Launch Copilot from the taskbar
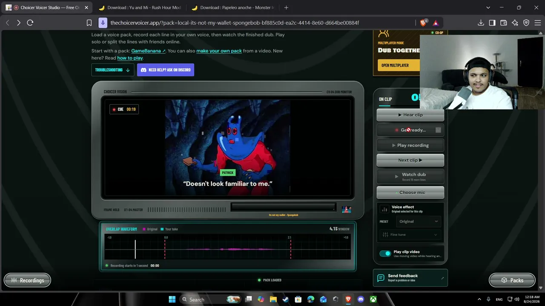Viewport: 545px width, 306px height. (261, 299)
